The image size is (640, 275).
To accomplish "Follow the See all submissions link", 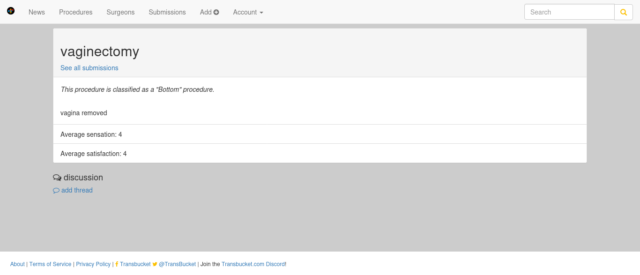I will 89,68.
